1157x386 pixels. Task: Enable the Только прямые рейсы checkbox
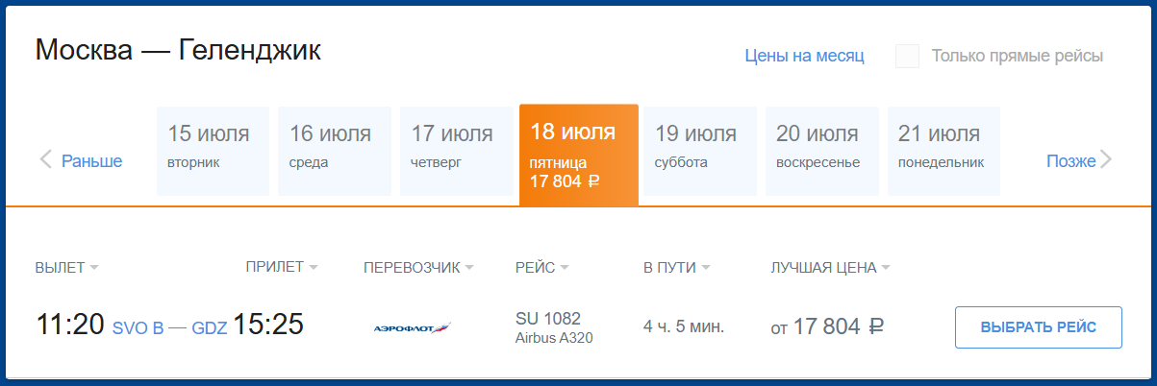(x=907, y=56)
